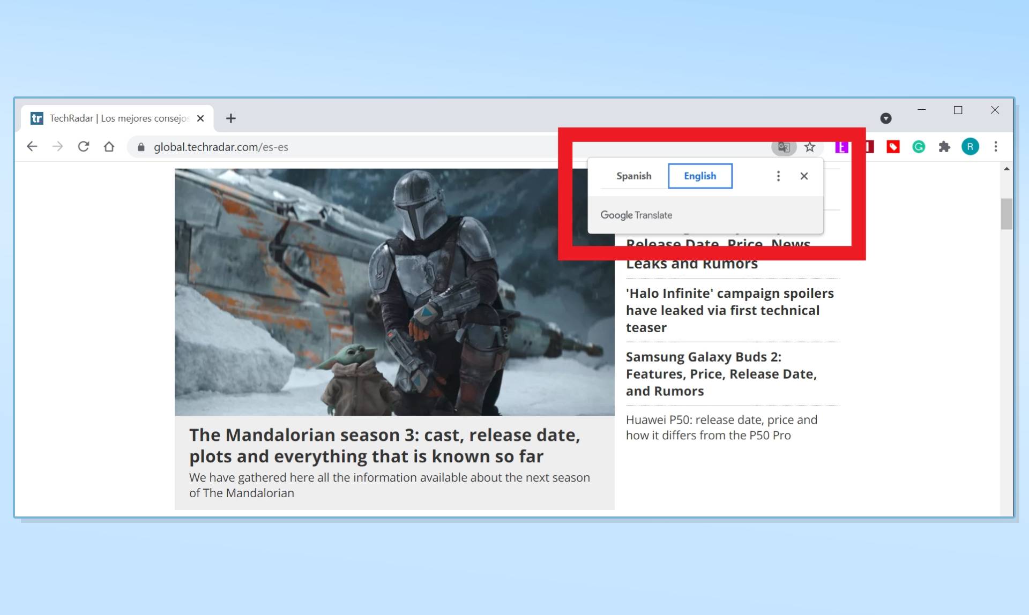
Task: Open Chrome's three-dot main menu
Action: pyautogui.click(x=996, y=147)
